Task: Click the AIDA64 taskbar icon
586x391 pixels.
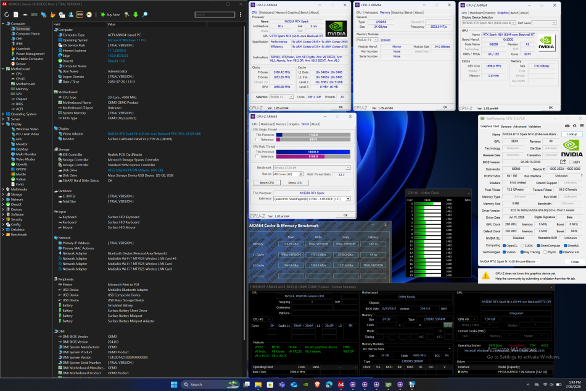Action: tap(341, 384)
